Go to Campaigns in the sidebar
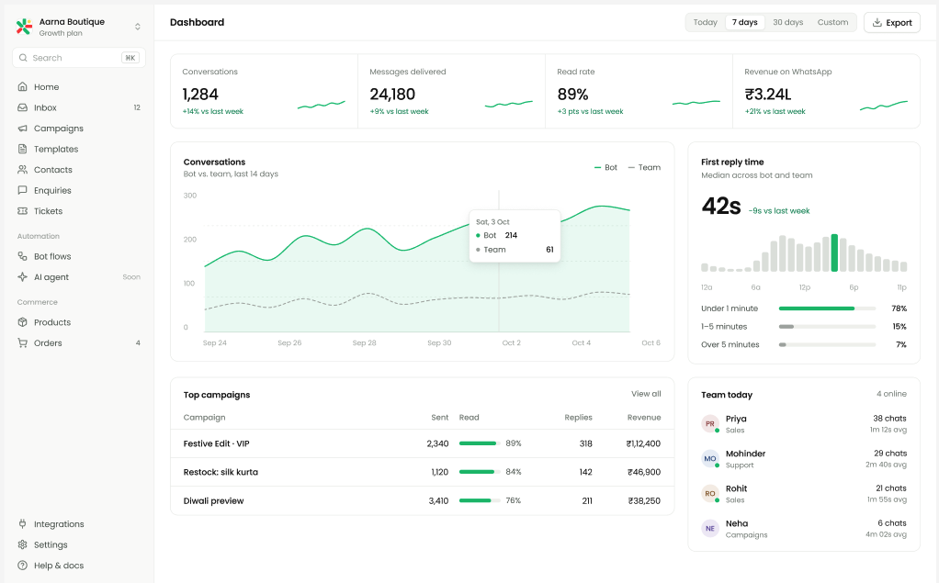Viewport: 939px width, 583px height. point(78,129)
